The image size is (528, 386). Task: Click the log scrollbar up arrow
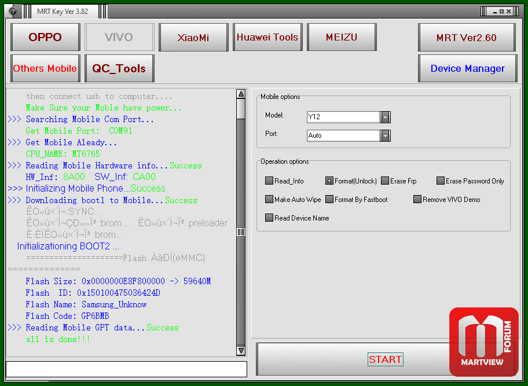[x=241, y=94]
